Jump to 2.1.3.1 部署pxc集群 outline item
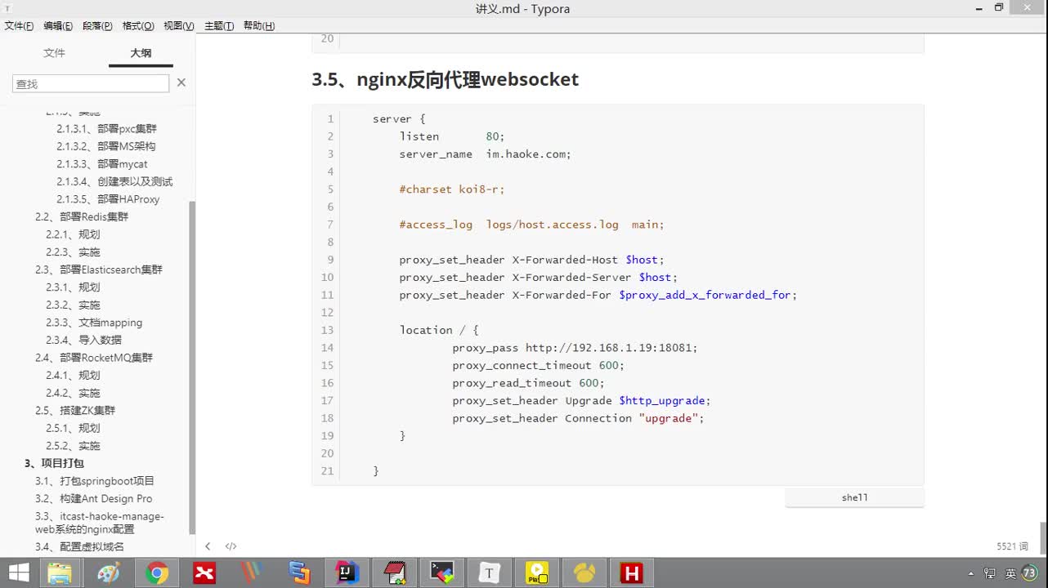The width and height of the screenshot is (1048, 588). pyautogui.click(x=106, y=129)
